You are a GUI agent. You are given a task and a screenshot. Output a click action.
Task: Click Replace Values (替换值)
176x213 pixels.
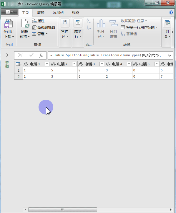[129, 34]
